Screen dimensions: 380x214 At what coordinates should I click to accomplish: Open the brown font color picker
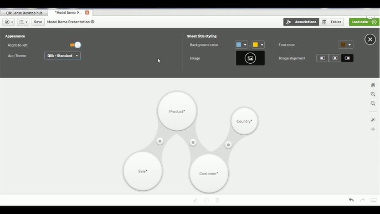[346, 45]
